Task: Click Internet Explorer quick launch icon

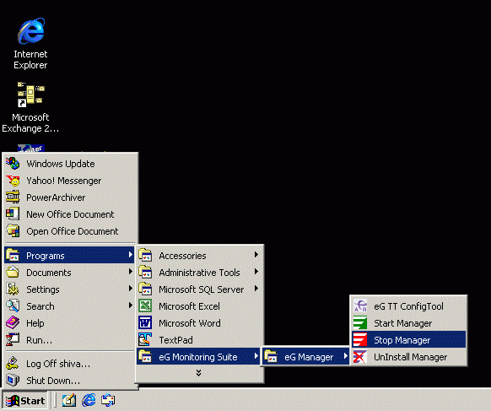Action: (89, 400)
